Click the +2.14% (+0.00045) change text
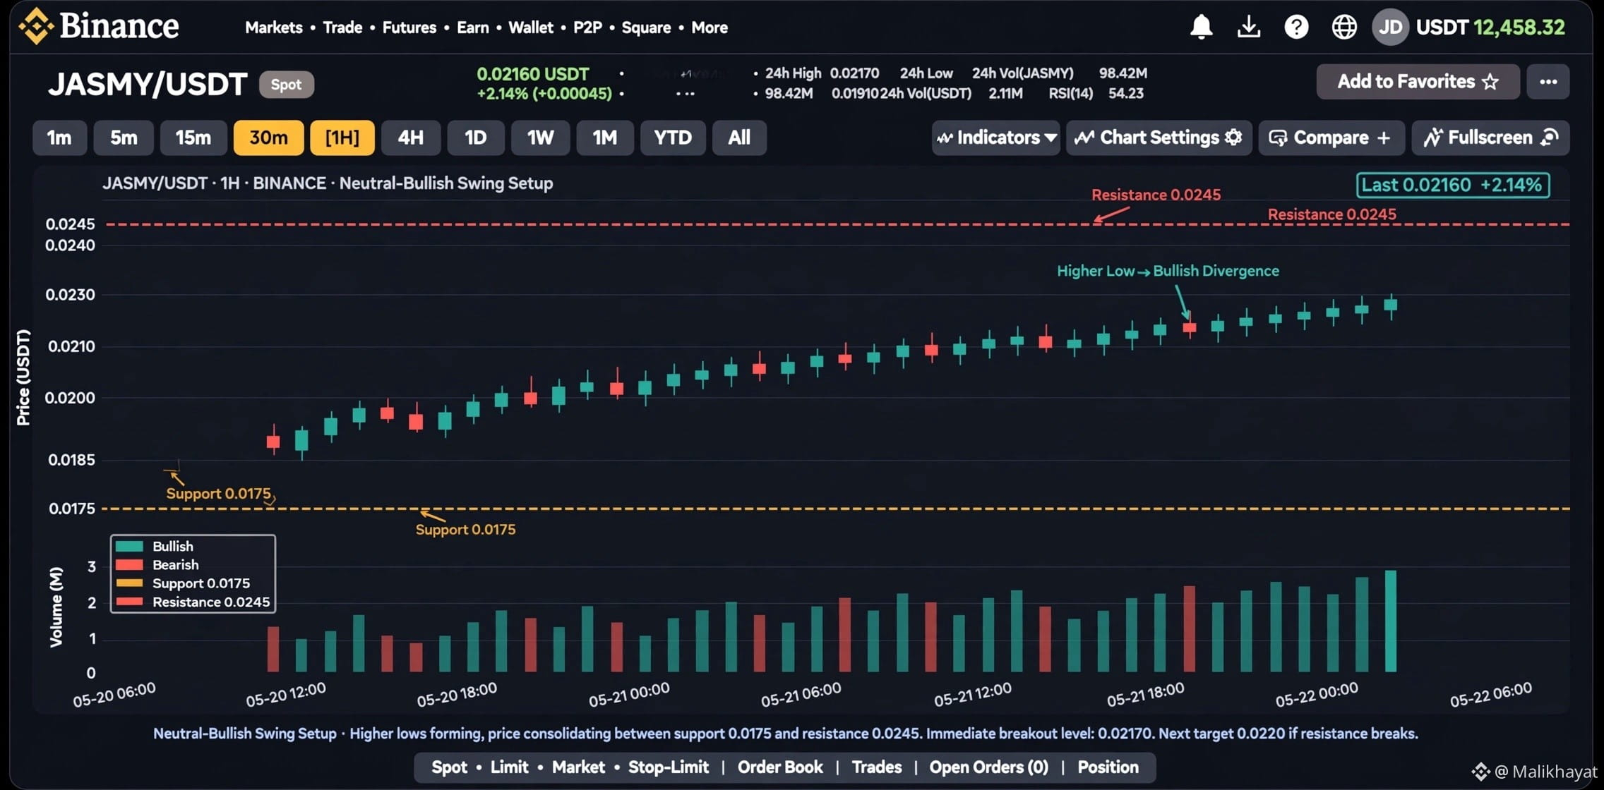The width and height of the screenshot is (1604, 790). pyautogui.click(x=544, y=94)
